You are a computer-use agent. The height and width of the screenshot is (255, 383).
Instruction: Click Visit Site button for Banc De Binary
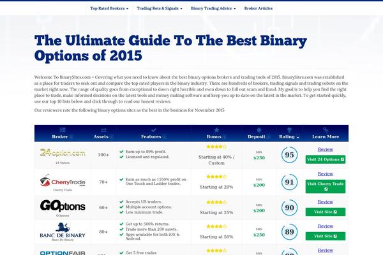(326, 236)
